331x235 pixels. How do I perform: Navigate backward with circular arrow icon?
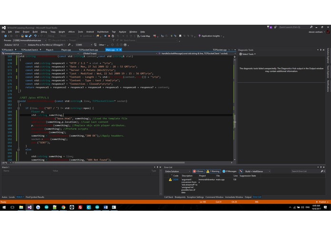6,36
